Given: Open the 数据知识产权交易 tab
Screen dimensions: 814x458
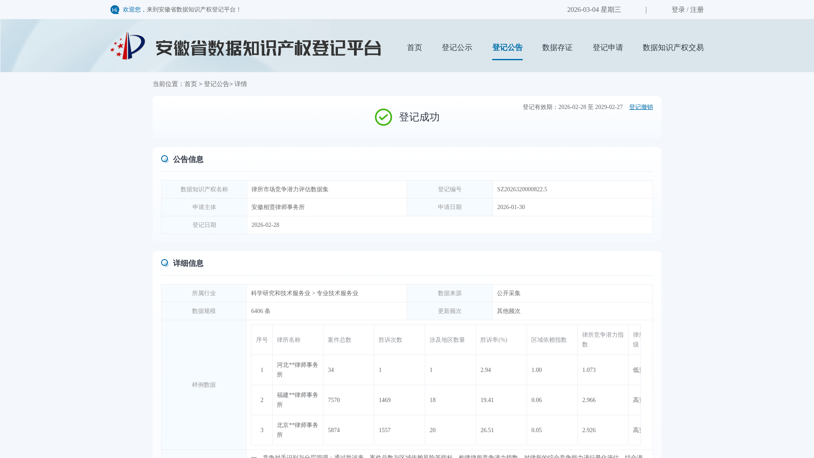Looking at the screenshot, I should tap(673, 47).
